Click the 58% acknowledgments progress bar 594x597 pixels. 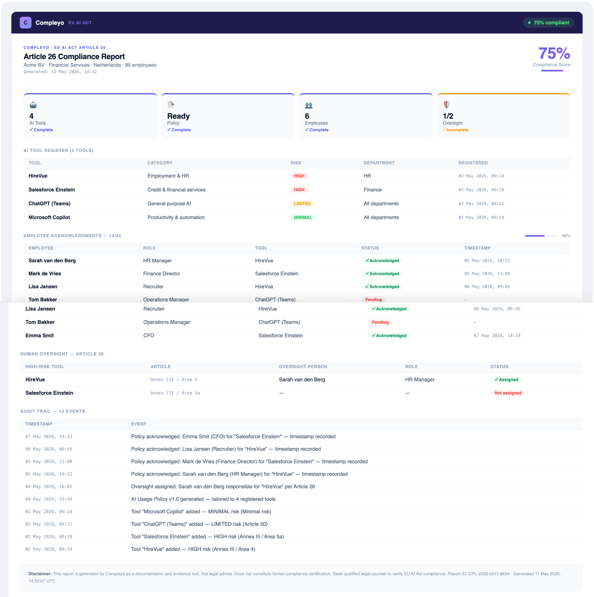click(x=542, y=236)
